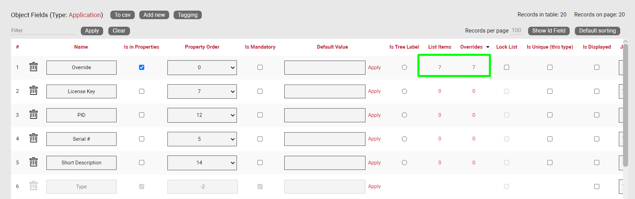635x199 pixels.
Task: Uncheck Is in Properties for Override
Action: coord(142,67)
